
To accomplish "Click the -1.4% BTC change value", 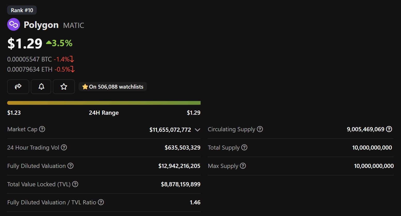I will (x=64, y=59).
